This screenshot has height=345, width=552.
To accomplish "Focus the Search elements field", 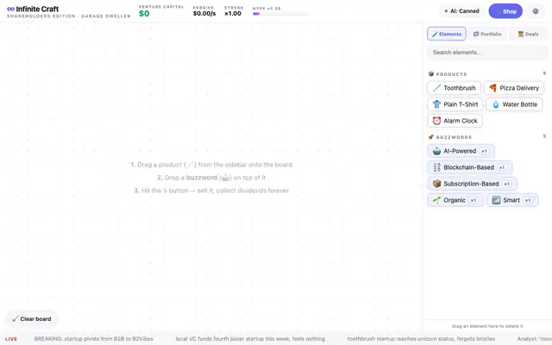I will pos(487,53).
